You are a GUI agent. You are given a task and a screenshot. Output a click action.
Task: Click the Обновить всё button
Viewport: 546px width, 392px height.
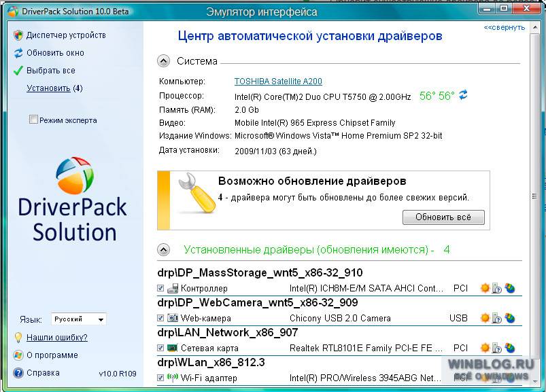coord(443,217)
